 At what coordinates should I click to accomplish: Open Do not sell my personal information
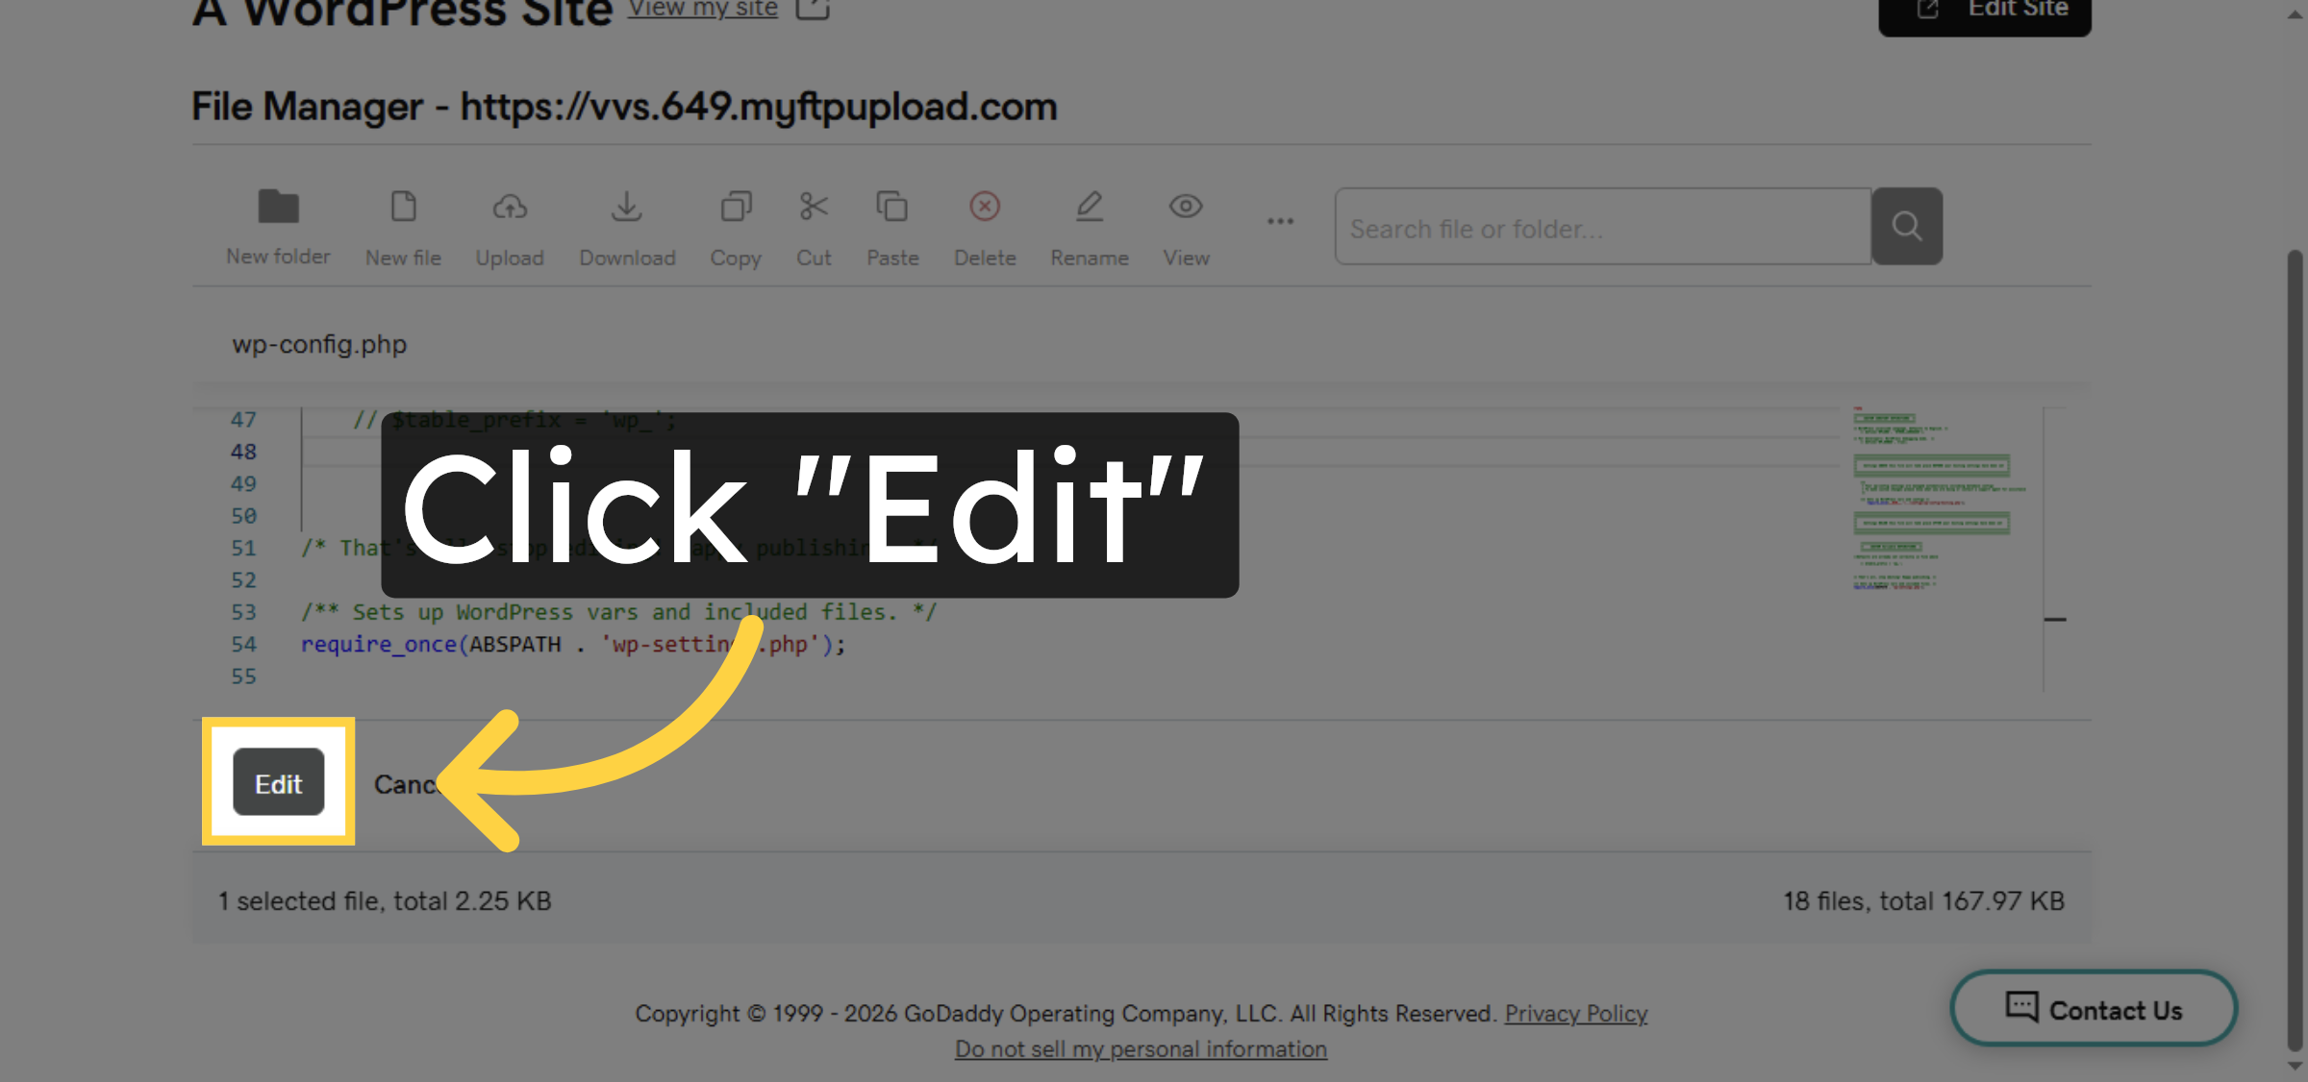click(x=1141, y=1048)
